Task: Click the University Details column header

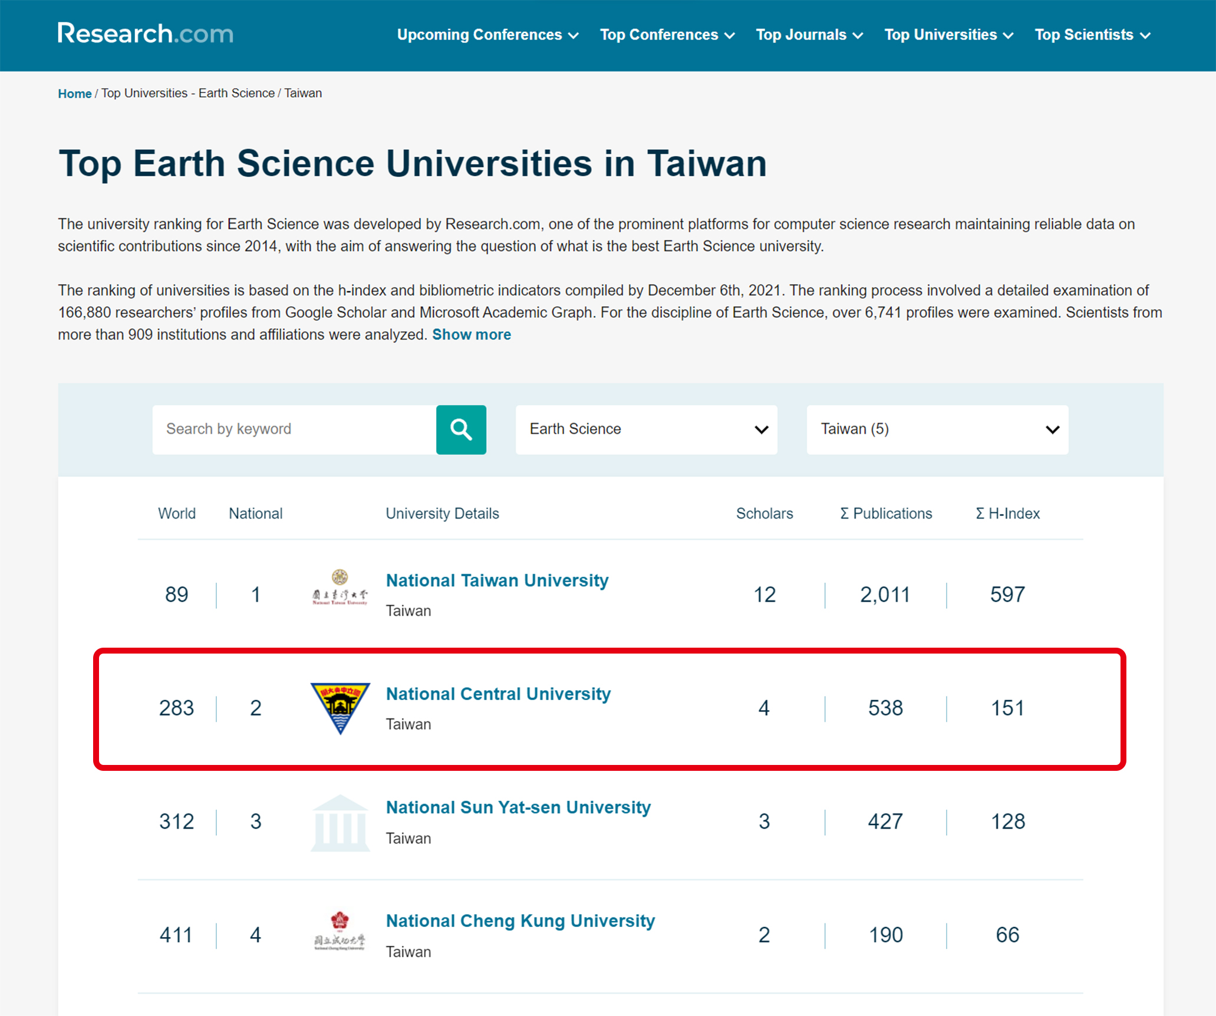Action: [442, 513]
